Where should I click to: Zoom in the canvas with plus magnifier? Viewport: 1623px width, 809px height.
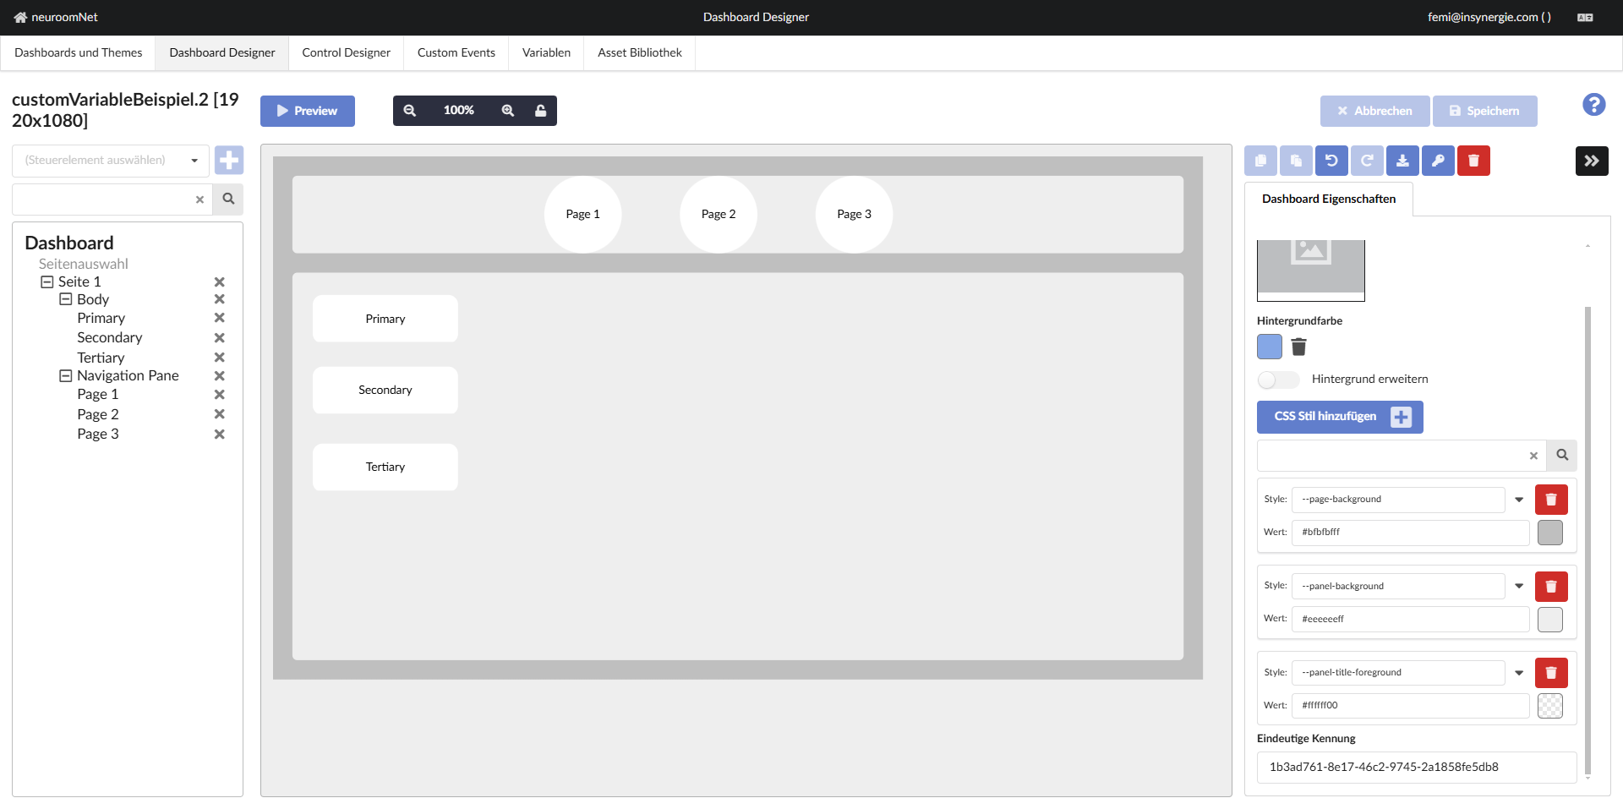tap(508, 111)
